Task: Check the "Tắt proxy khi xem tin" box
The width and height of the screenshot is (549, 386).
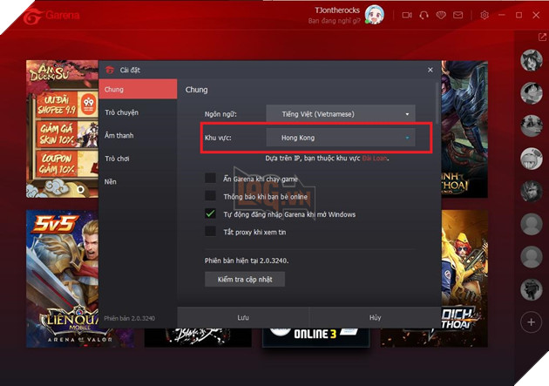Action: pyautogui.click(x=210, y=231)
